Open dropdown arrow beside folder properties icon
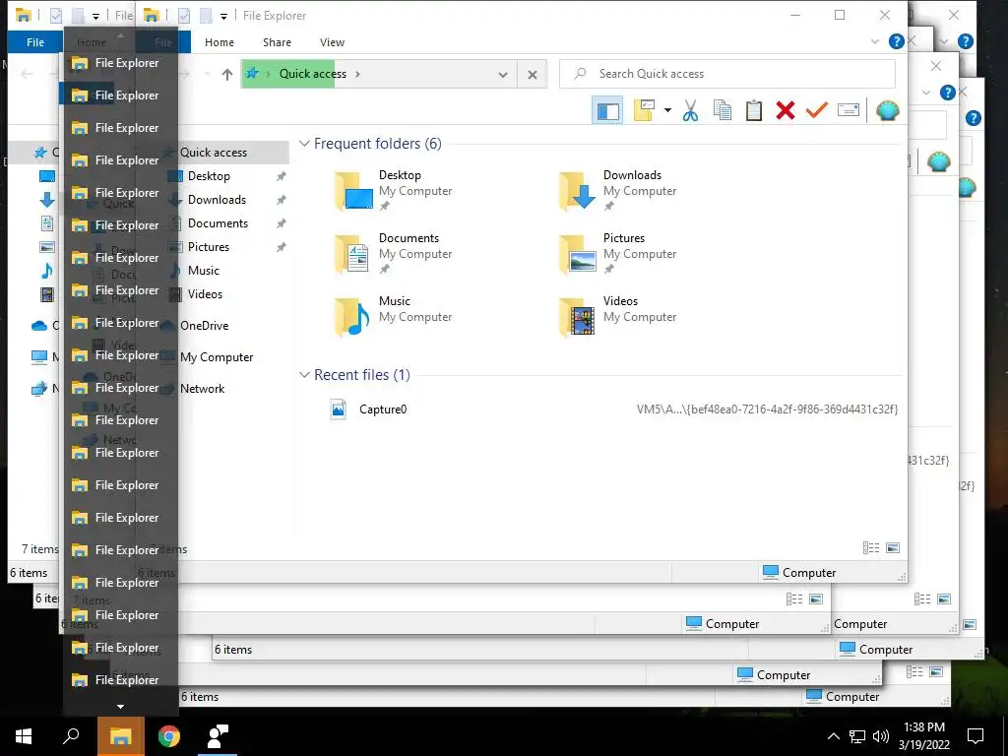This screenshot has height=756, width=1008. (x=667, y=110)
